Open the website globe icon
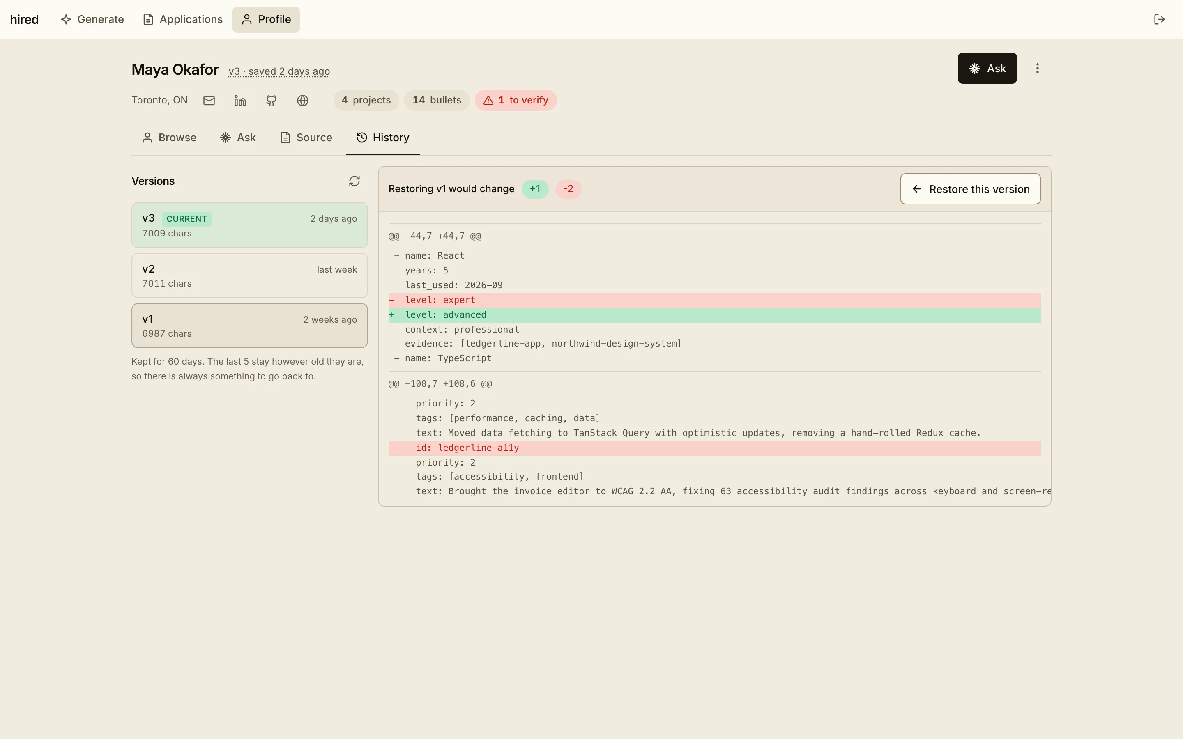The height and width of the screenshot is (739, 1183). coord(303,100)
